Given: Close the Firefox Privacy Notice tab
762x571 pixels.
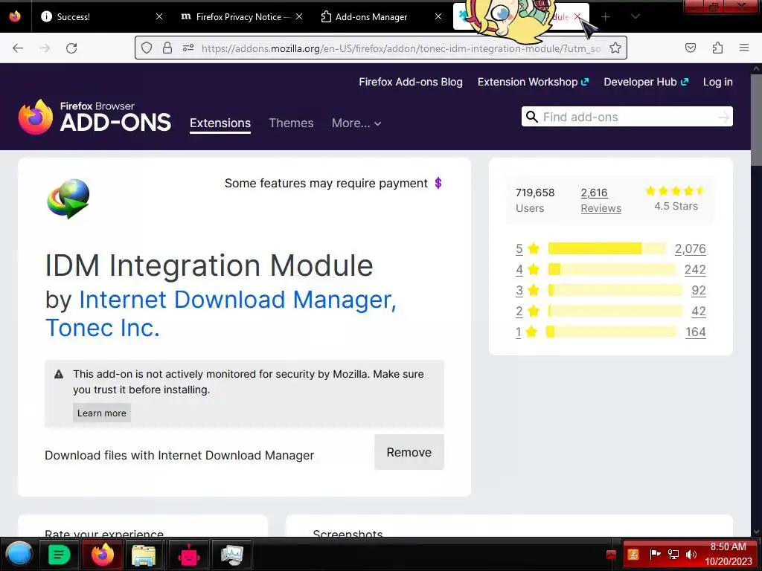Looking at the screenshot, I should point(299,16).
